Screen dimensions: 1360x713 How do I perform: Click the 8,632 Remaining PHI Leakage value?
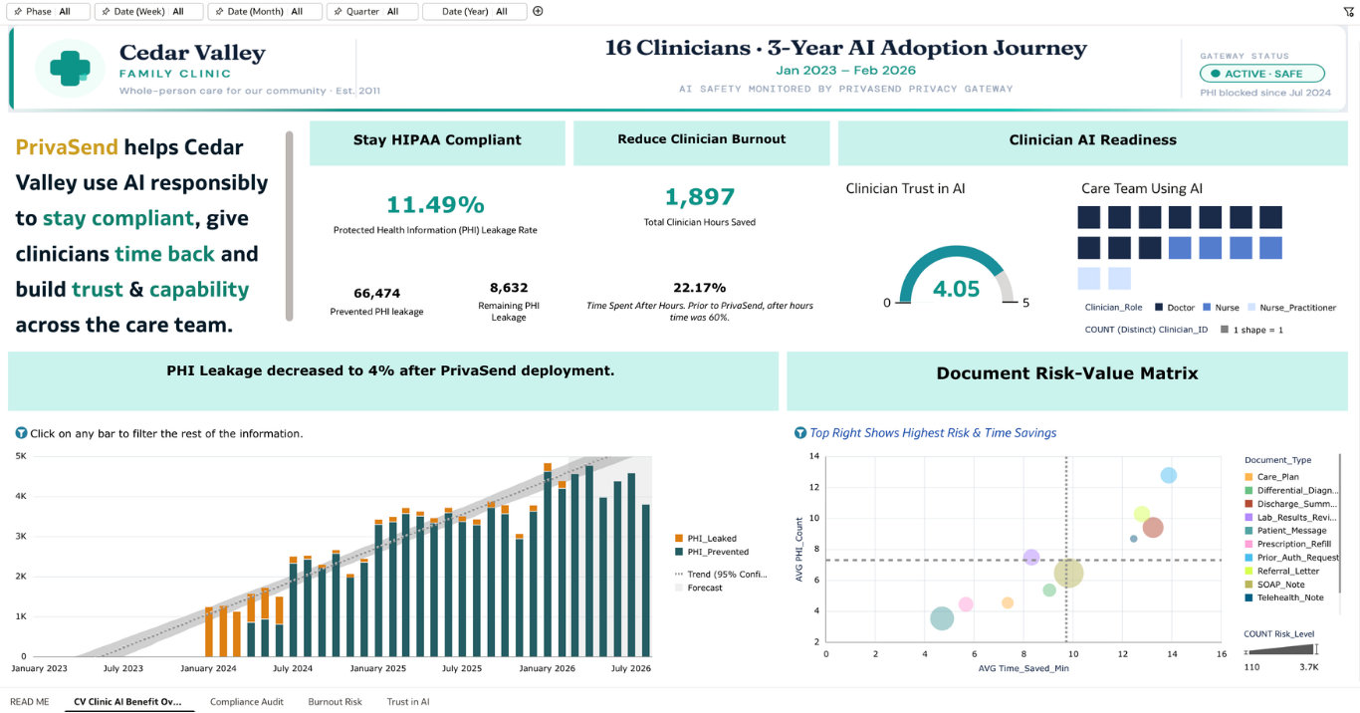[509, 287]
